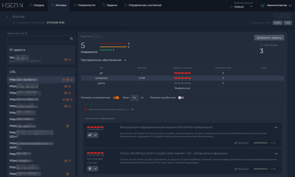Image resolution: width=295 pixels, height=177 pixels.
Task: Select the URL entry wrapping to ait20
Action: coord(41,145)
